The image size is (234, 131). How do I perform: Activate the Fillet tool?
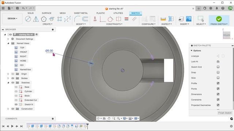coord(77,19)
